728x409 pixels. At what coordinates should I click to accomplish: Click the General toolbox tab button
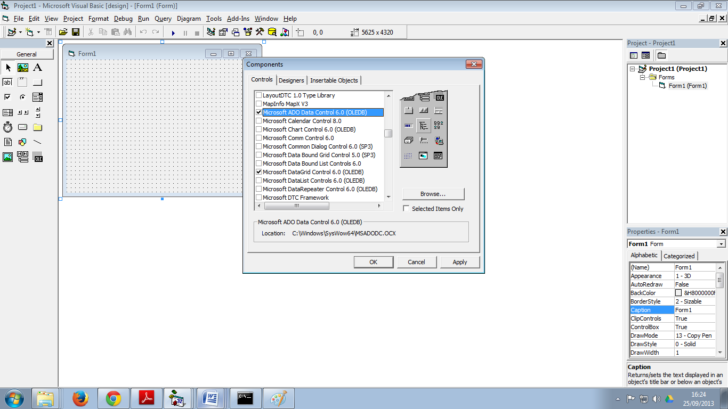tap(27, 54)
